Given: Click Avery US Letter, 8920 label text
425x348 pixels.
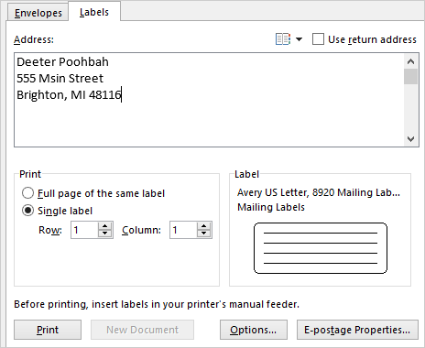Looking at the screenshot, I should (x=319, y=192).
